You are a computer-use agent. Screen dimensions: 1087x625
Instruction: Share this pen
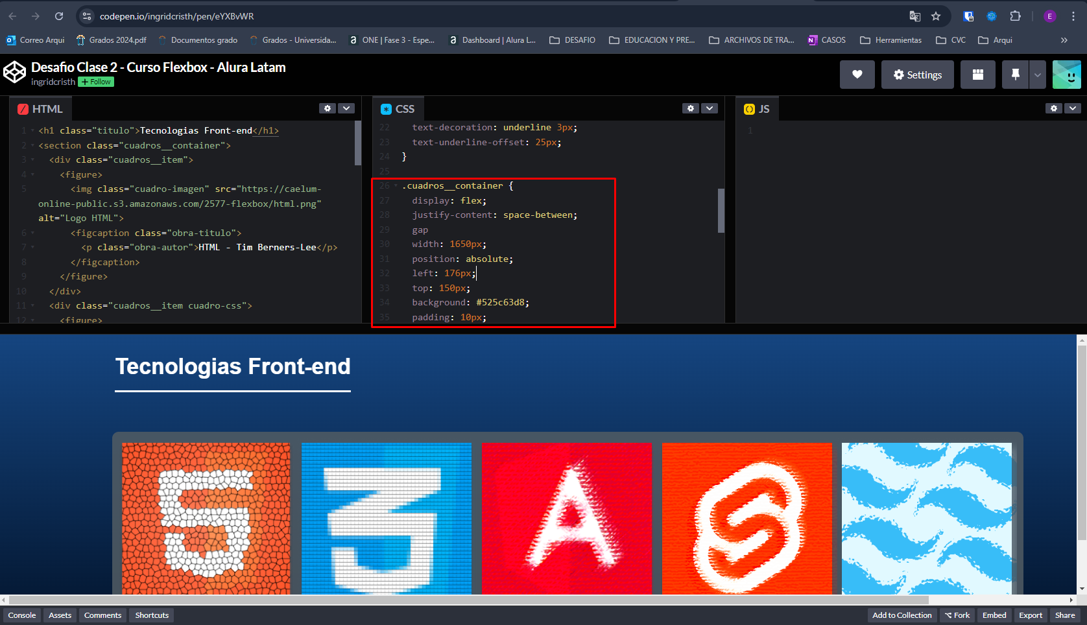1065,615
